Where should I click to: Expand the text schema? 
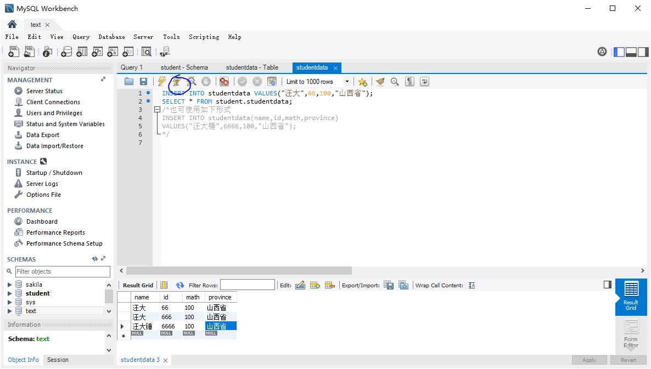[x=9, y=311]
